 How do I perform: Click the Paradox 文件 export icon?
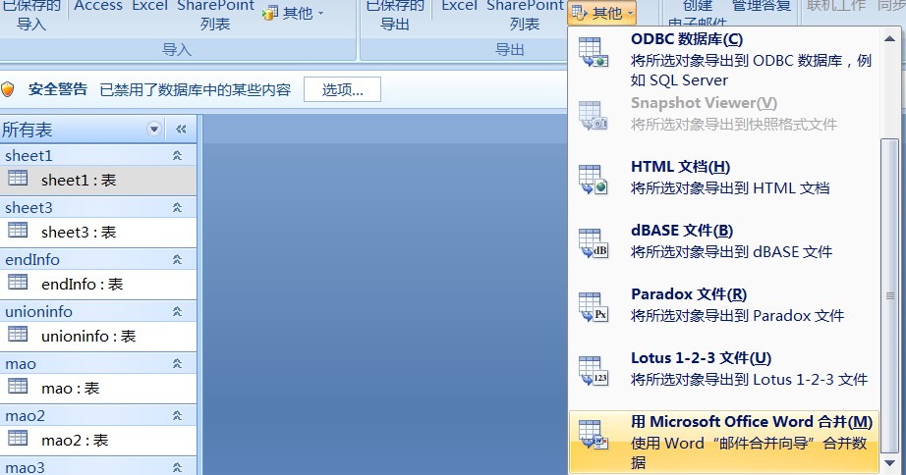[x=594, y=306]
